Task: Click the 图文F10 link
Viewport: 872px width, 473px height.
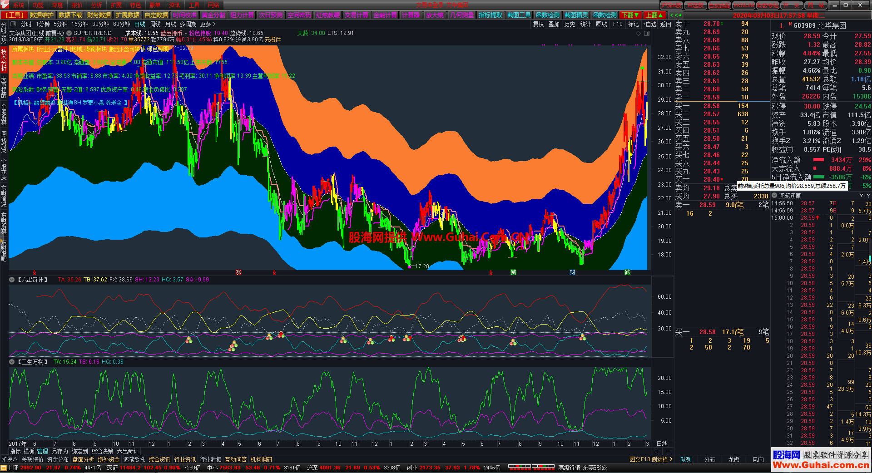Action: pos(639,459)
